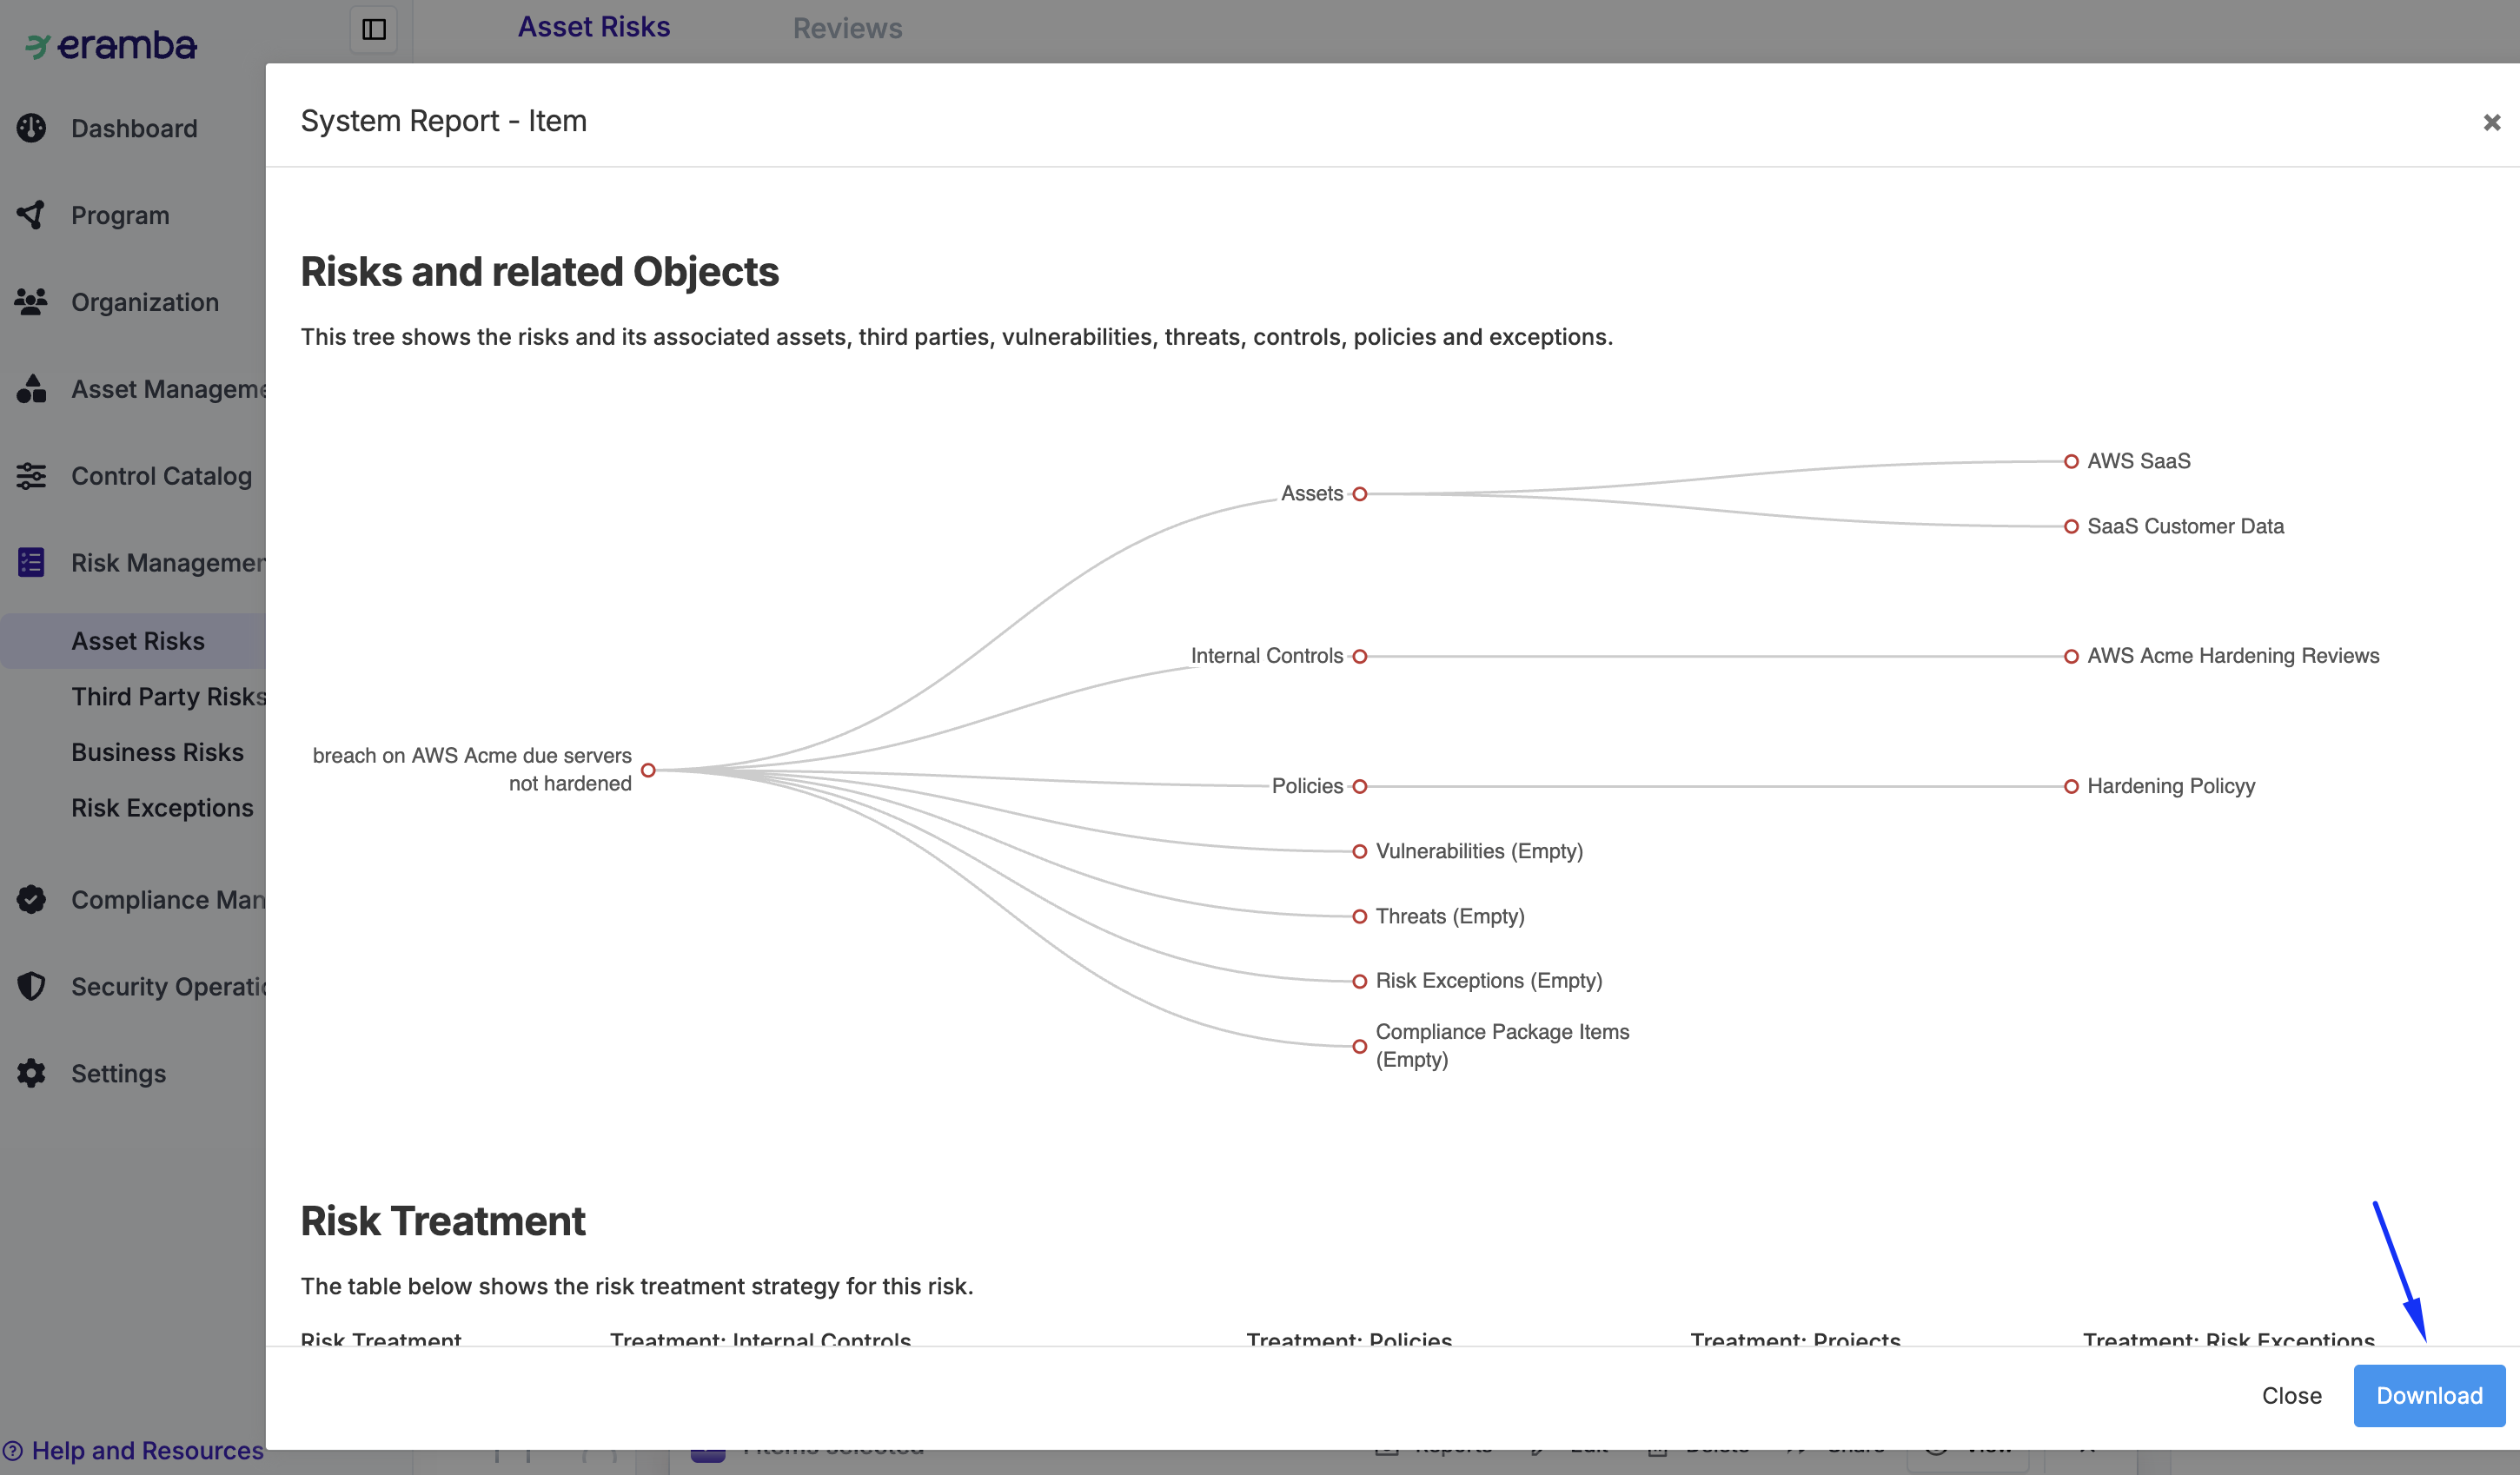The width and height of the screenshot is (2520, 1475).
Task: Collapse the Internal Controls node circle
Action: coord(1359,657)
